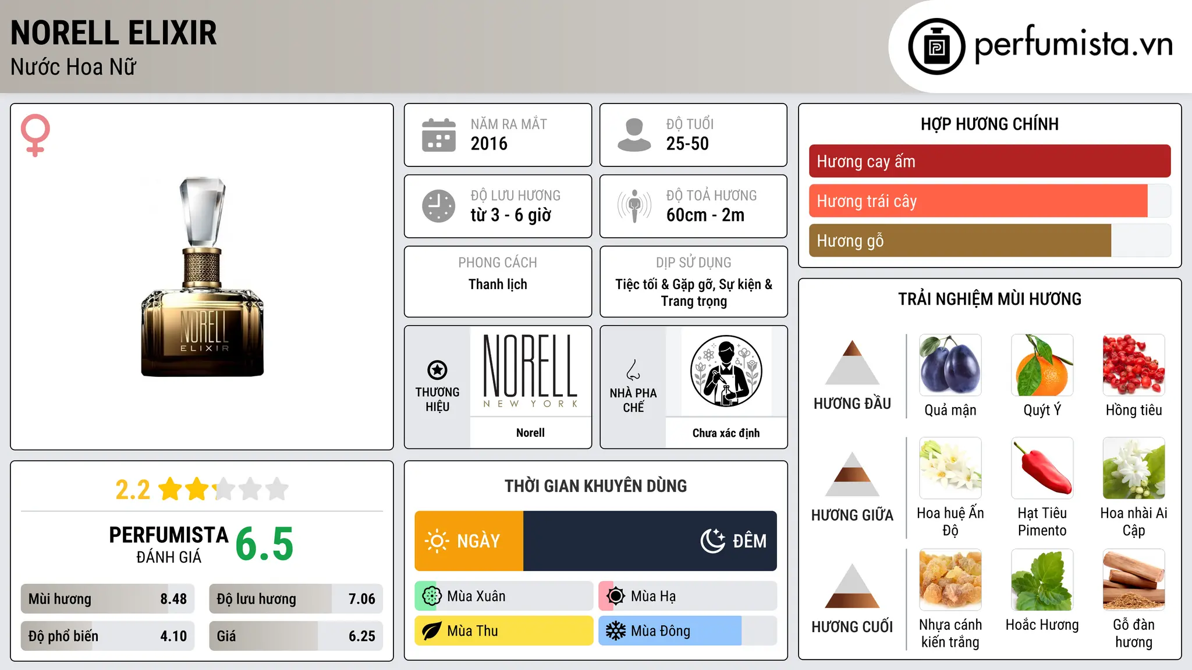Screen dimensions: 1192x670
Task: Click the flower icon for Mùa Xuân
Action: point(431,596)
